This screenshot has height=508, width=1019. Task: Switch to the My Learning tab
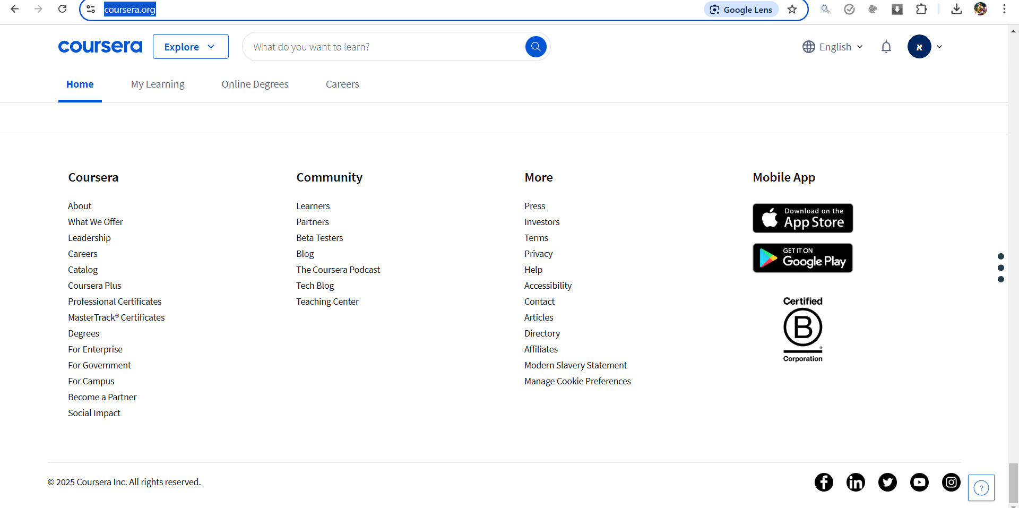point(158,84)
